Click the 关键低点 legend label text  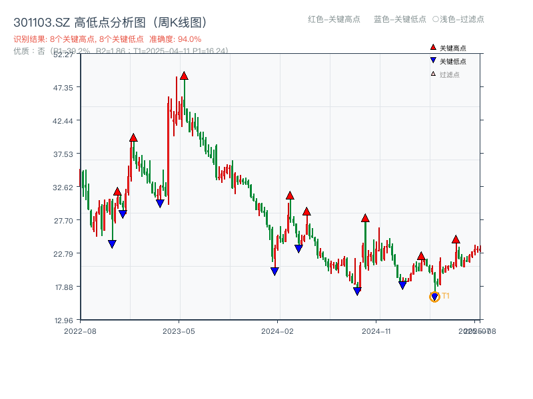[x=452, y=61]
